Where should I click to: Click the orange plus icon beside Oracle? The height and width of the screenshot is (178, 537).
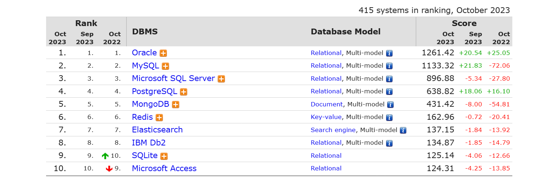coord(163,53)
